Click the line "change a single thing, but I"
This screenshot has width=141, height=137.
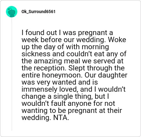point(65,97)
